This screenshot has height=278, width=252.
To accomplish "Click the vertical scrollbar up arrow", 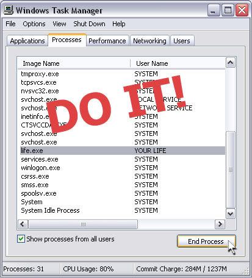I will click(x=231, y=63).
